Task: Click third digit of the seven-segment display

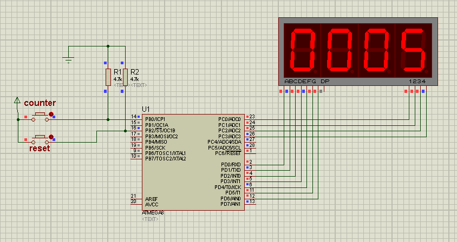Action: (x=376, y=50)
